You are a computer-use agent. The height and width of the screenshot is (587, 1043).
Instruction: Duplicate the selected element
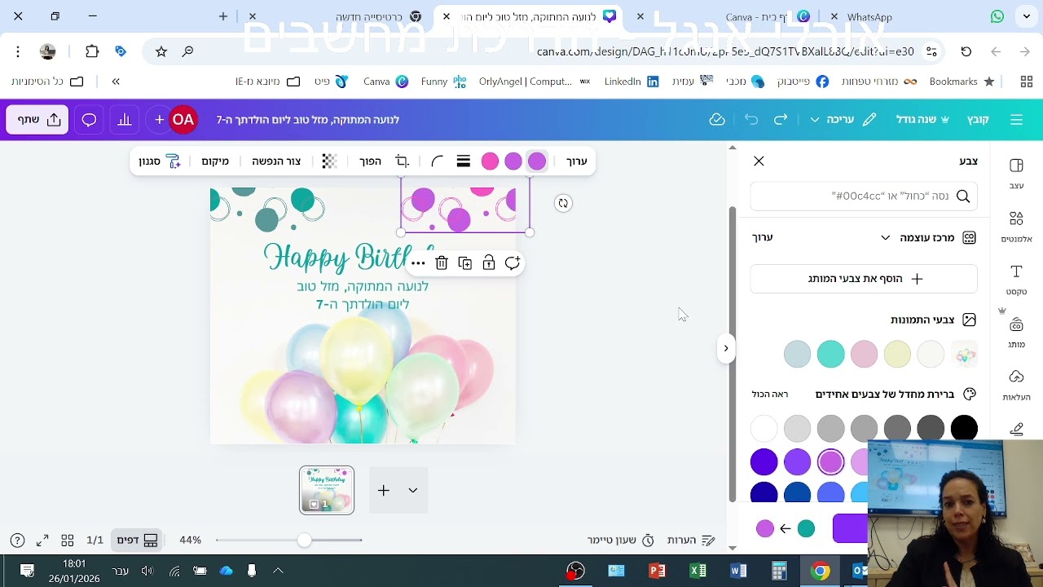click(x=465, y=263)
